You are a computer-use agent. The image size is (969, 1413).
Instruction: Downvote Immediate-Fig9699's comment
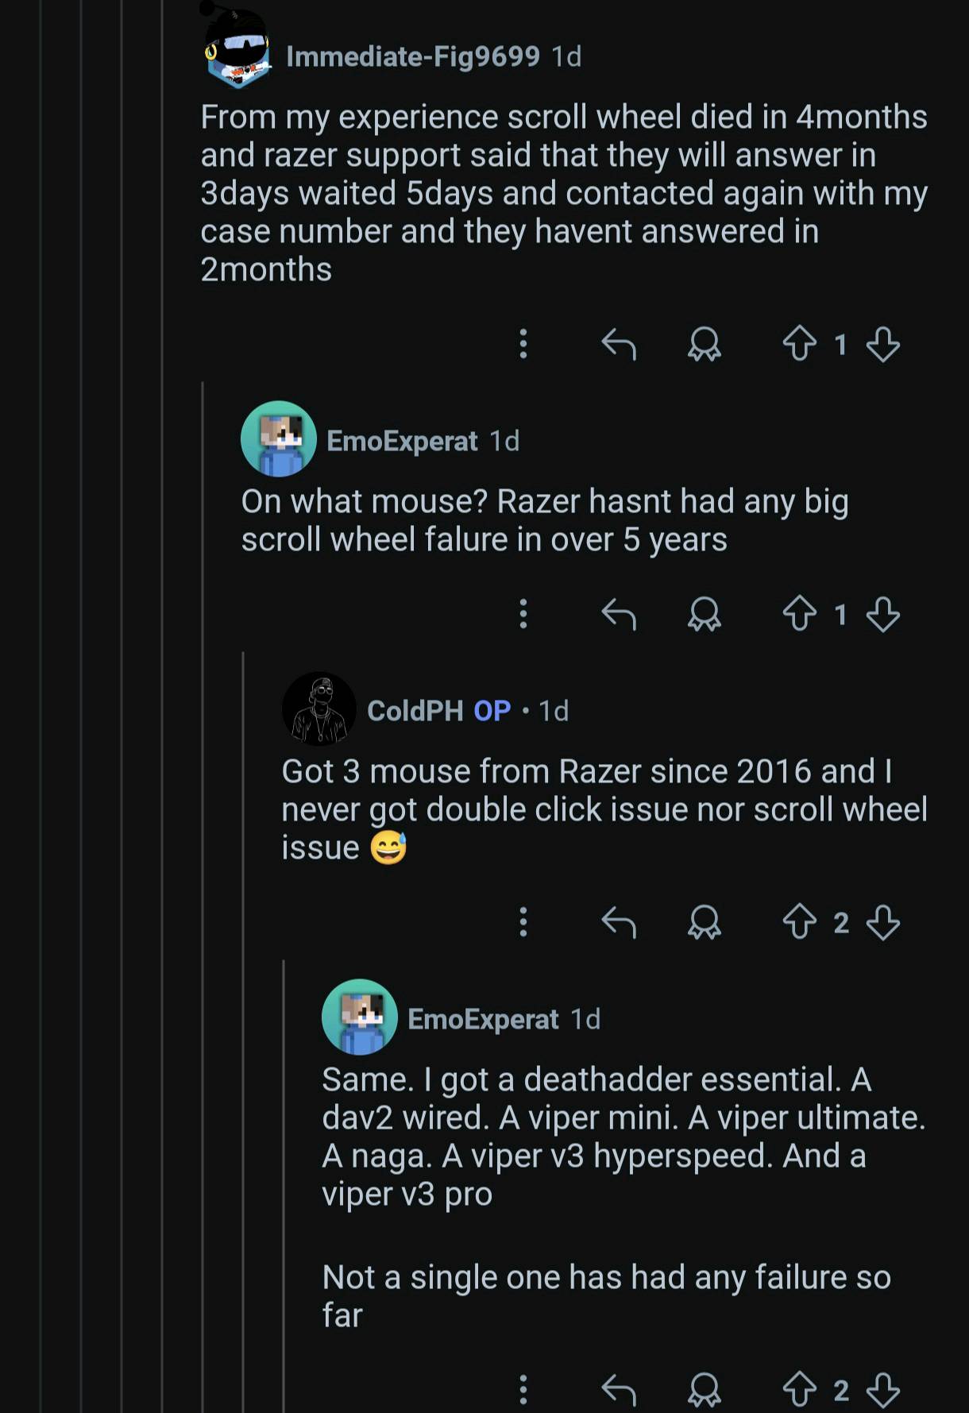tap(882, 344)
